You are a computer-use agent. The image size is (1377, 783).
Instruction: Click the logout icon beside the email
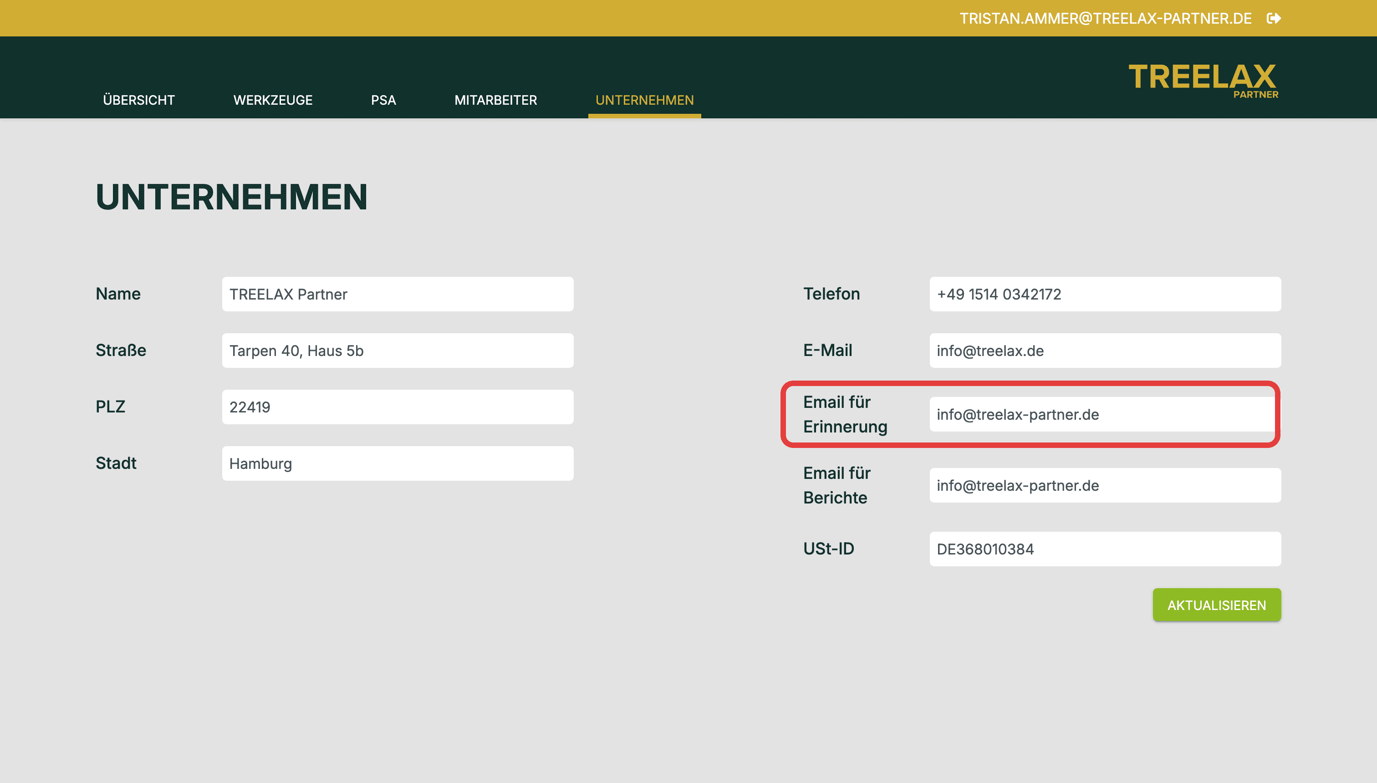[x=1274, y=18]
